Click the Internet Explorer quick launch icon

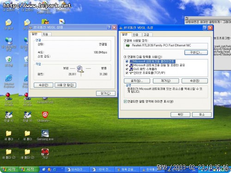click(x=55, y=169)
